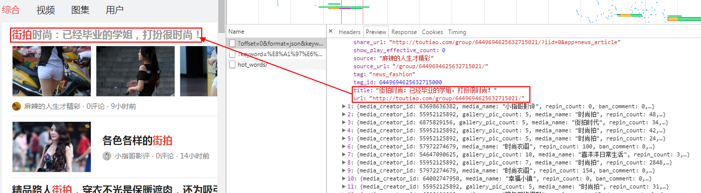Click the file icon of ?offset=0&format=json request

(x=232, y=43)
